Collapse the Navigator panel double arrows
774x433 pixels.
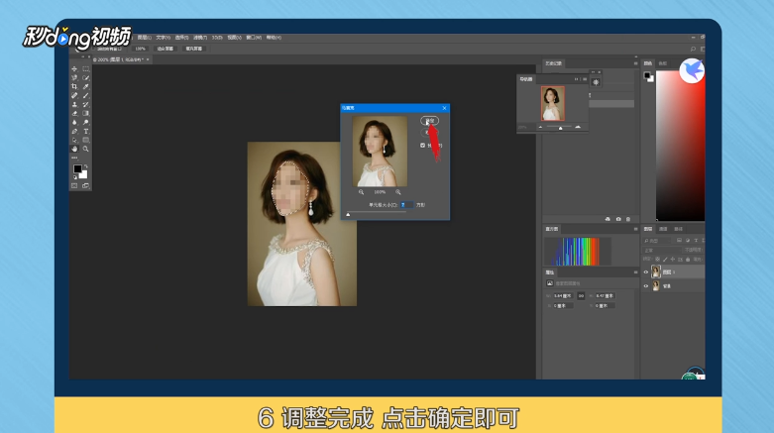576,79
